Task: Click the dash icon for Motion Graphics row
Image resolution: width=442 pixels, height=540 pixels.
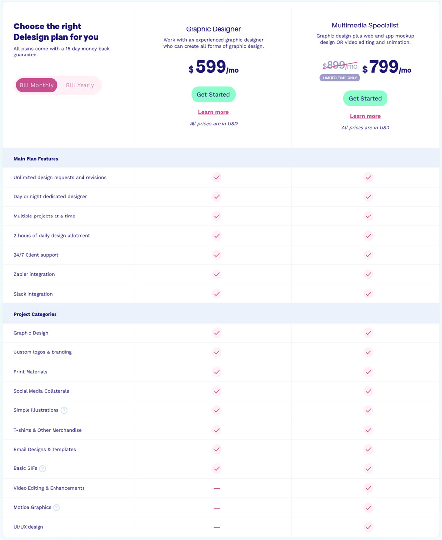Action: point(217,508)
